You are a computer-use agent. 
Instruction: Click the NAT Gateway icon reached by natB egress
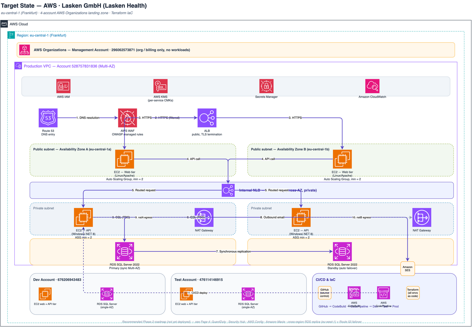pyautogui.click(x=422, y=218)
